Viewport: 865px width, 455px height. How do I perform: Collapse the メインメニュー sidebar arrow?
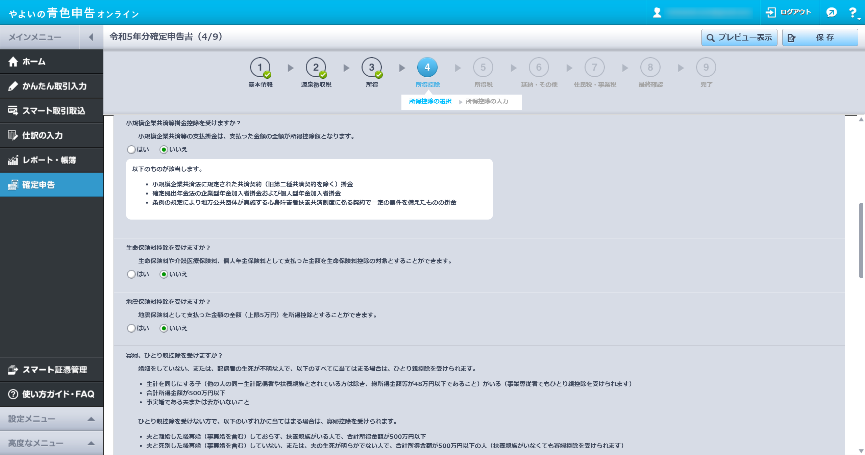[x=91, y=37]
